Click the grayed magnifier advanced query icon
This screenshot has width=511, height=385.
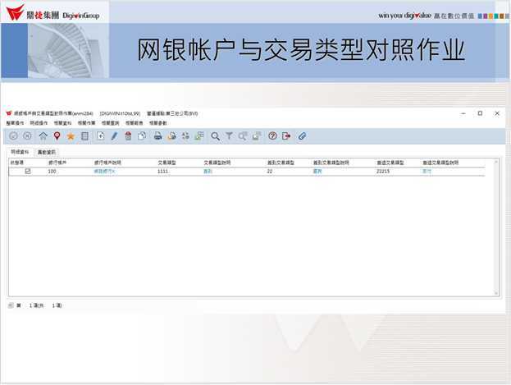243,136
